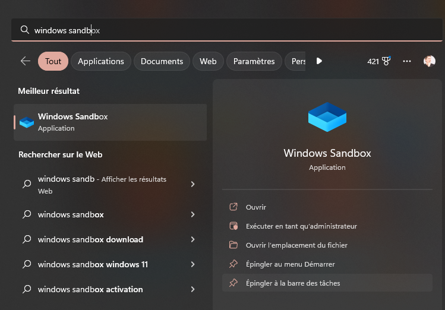This screenshot has height=310, width=445.
Task: Click search icon beside 'windows sandbox activation'
Action: pyautogui.click(x=27, y=289)
